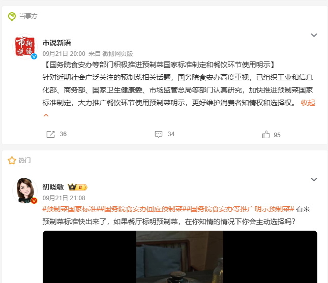Expand the options chevron on 市说新语 post
Image resolution: width=328 pixels, height=283 pixels.
[x=314, y=35]
